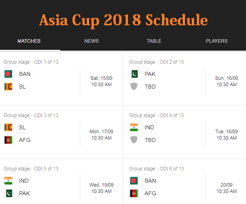Open the TABLE tab
The height and width of the screenshot is (204, 246).
pyautogui.click(x=154, y=41)
